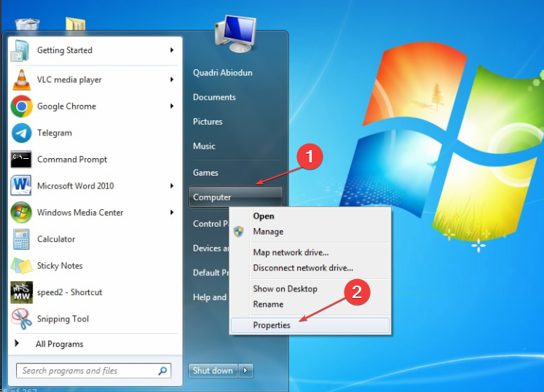Launch the Sticky Notes icon
Screen dimensions: 544x392
coord(21,266)
